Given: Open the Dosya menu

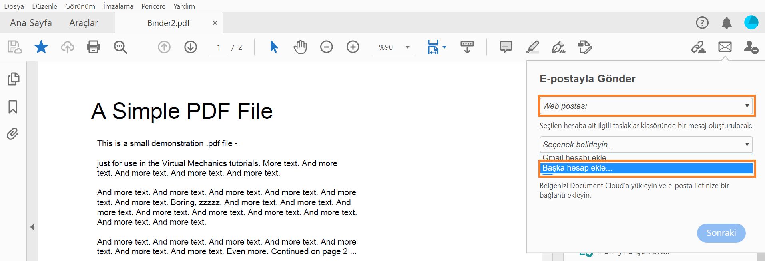Looking at the screenshot, I should click(14, 6).
